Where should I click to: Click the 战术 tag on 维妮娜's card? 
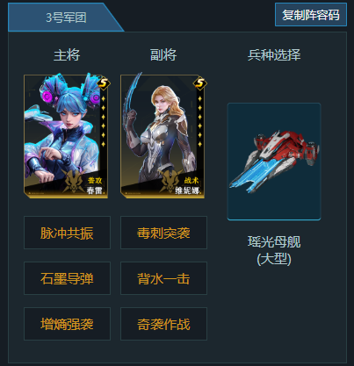coord(191,181)
